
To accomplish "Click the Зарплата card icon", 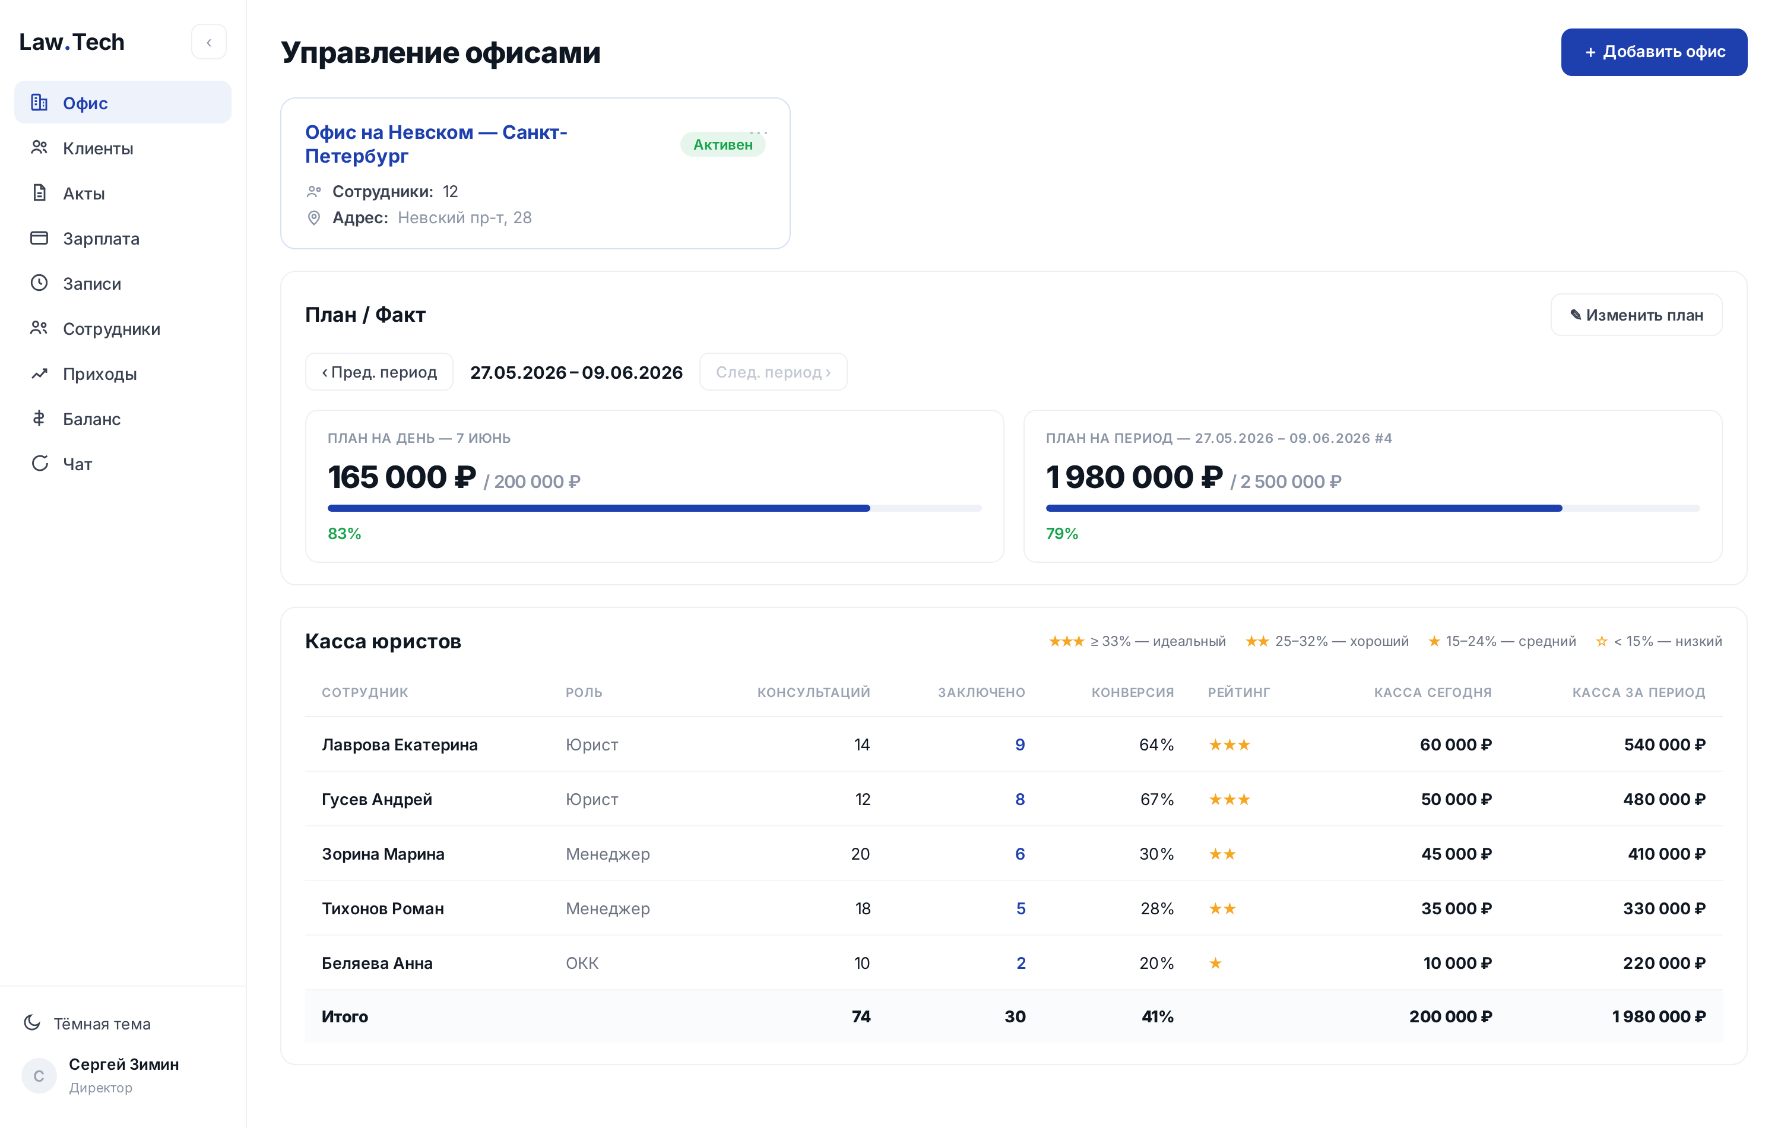I will [39, 238].
